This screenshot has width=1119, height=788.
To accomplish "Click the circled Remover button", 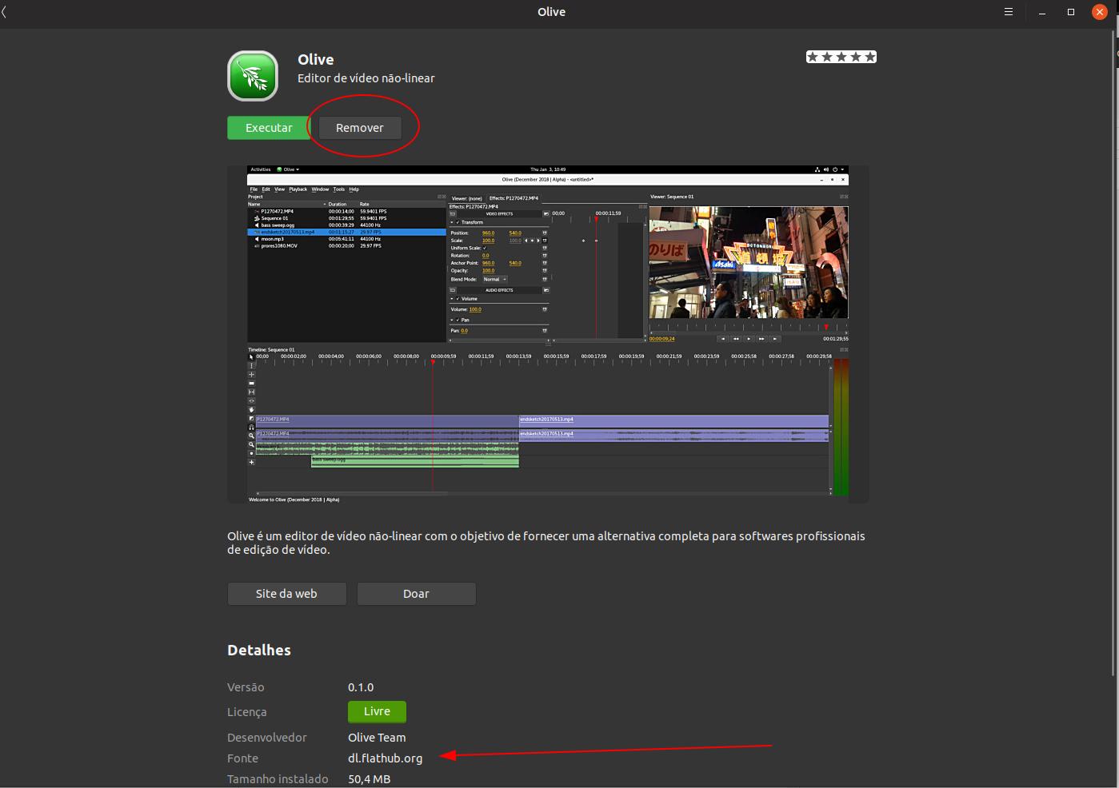I will [x=359, y=127].
